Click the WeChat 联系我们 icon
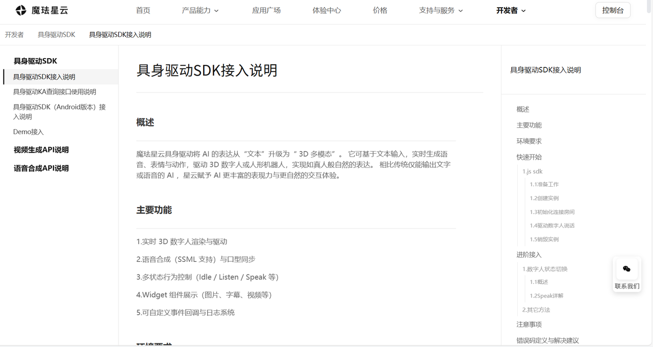 626,269
